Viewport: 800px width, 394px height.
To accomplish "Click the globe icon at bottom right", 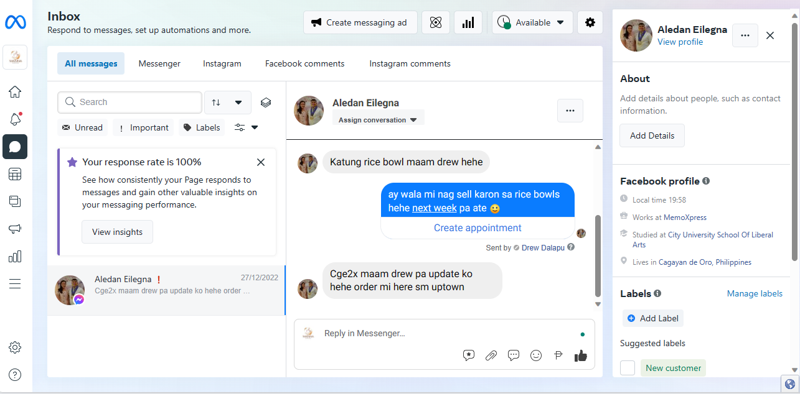I will pos(790,384).
